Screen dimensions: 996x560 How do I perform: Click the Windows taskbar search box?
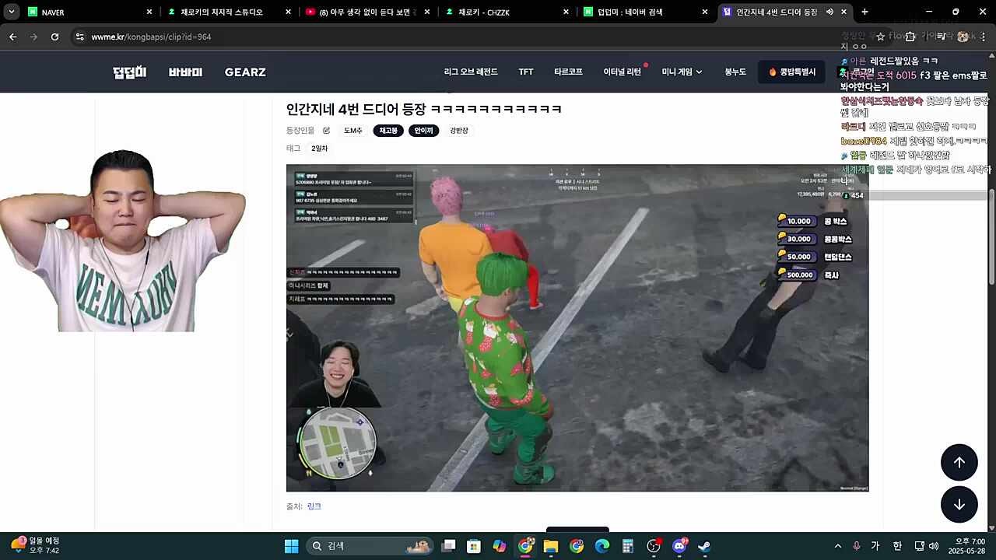(x=370, y=546)
